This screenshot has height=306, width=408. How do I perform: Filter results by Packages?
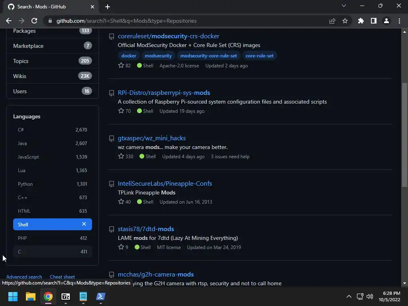click(x=52, y=31)
